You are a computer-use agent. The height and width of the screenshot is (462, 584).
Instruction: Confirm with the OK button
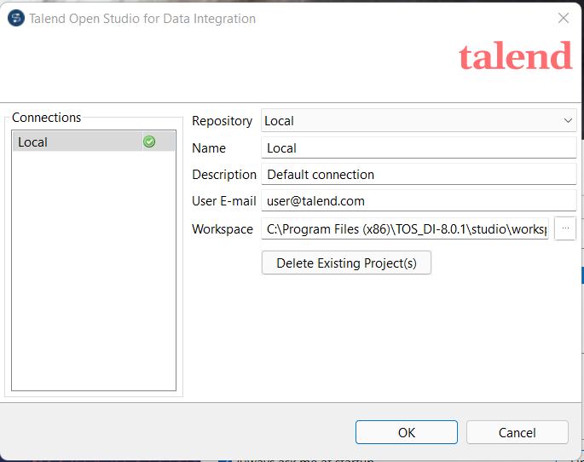click(407, 432)
